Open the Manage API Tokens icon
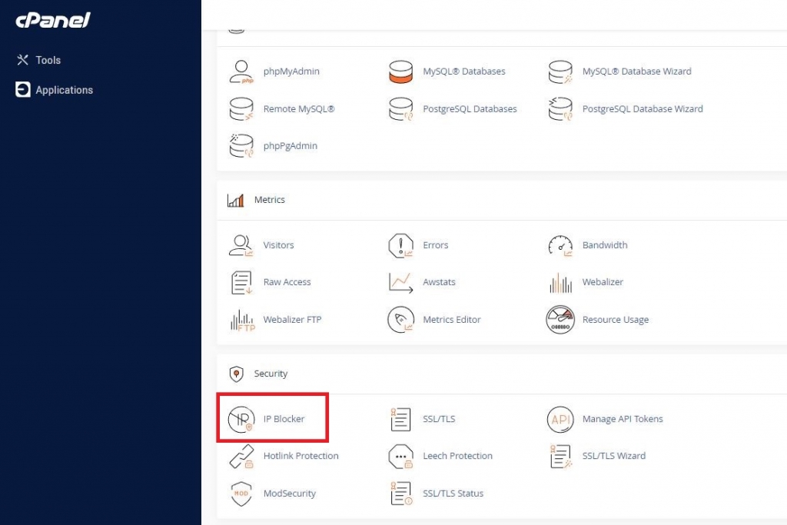787x525 pixels. pos(560,419)
